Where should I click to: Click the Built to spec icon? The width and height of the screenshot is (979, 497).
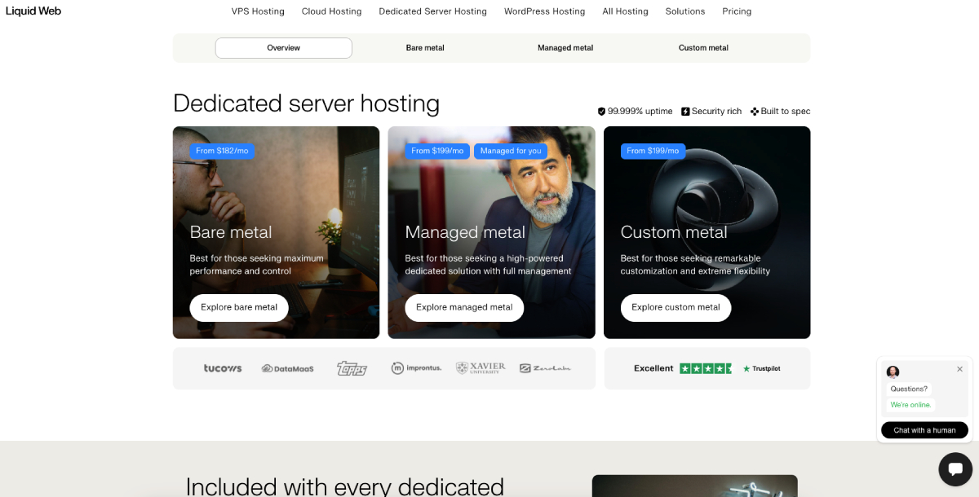pyautogui.click(x=755, y=111)
